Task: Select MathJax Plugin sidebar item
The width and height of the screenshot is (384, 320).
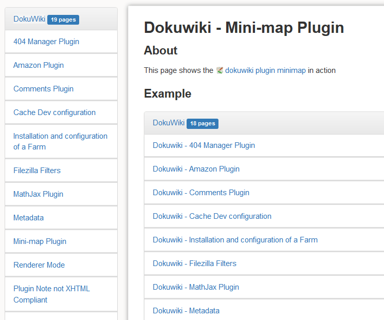Action: pos(38,194)
